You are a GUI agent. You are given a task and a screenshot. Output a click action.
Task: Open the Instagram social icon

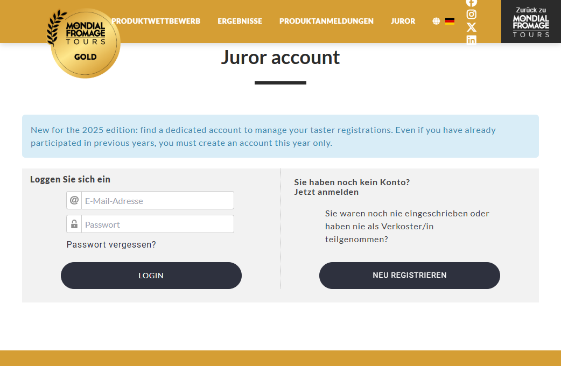(x=471, y=15)
